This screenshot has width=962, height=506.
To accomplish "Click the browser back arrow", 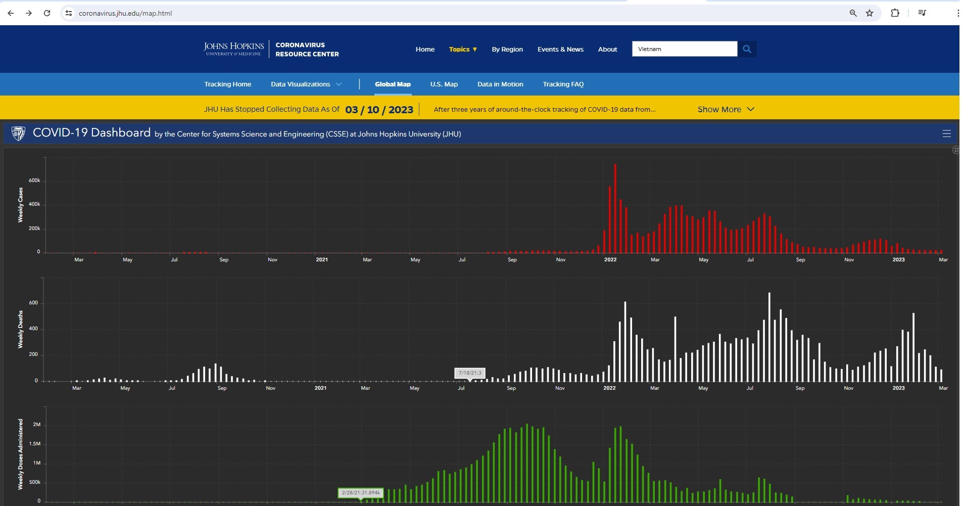I will (x=11, y=13).
